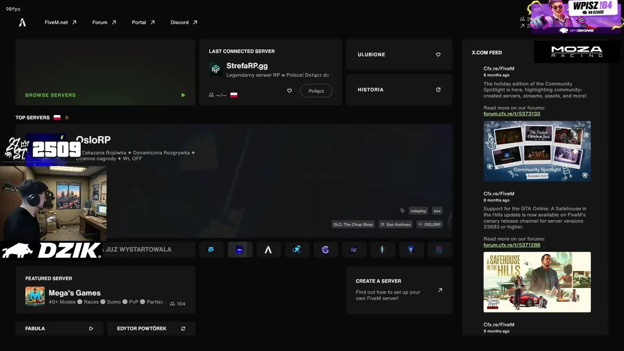The image size is (624, 351).
Task: Click the Połącz connect button
Action: [316, 91]
